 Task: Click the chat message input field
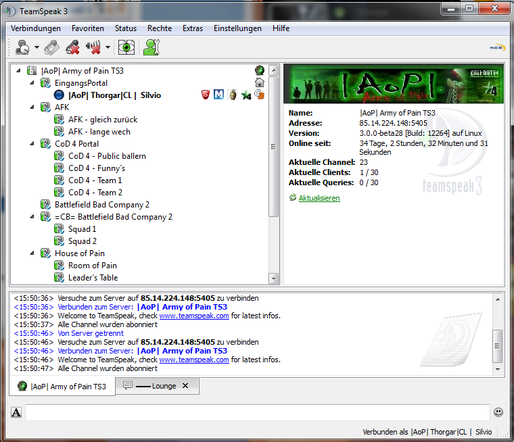pos(258,412)
